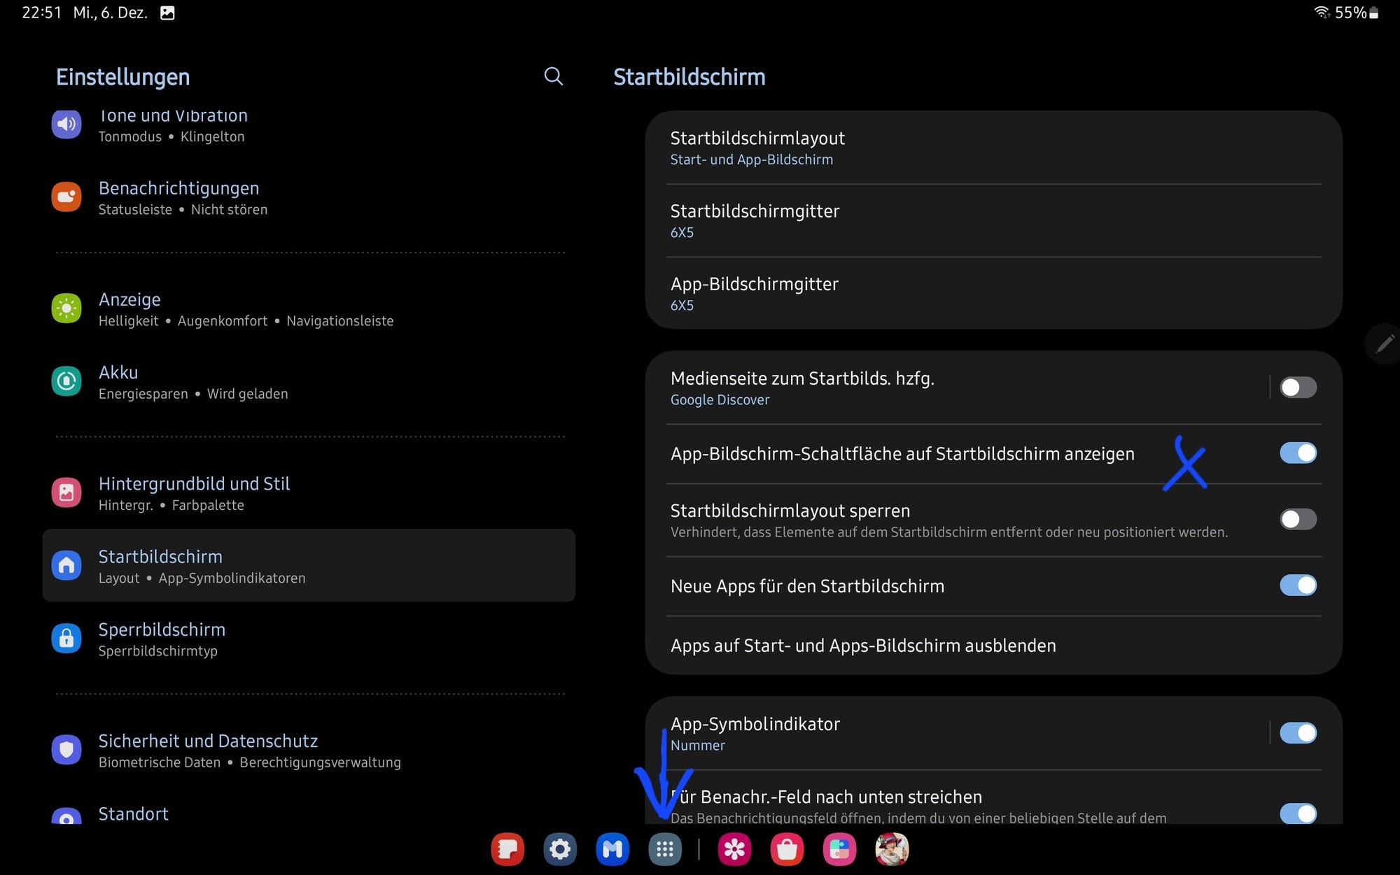This screenshot has height=875, width=1400.
Task: Click the blue M app icon
Action: pos(612,849)
